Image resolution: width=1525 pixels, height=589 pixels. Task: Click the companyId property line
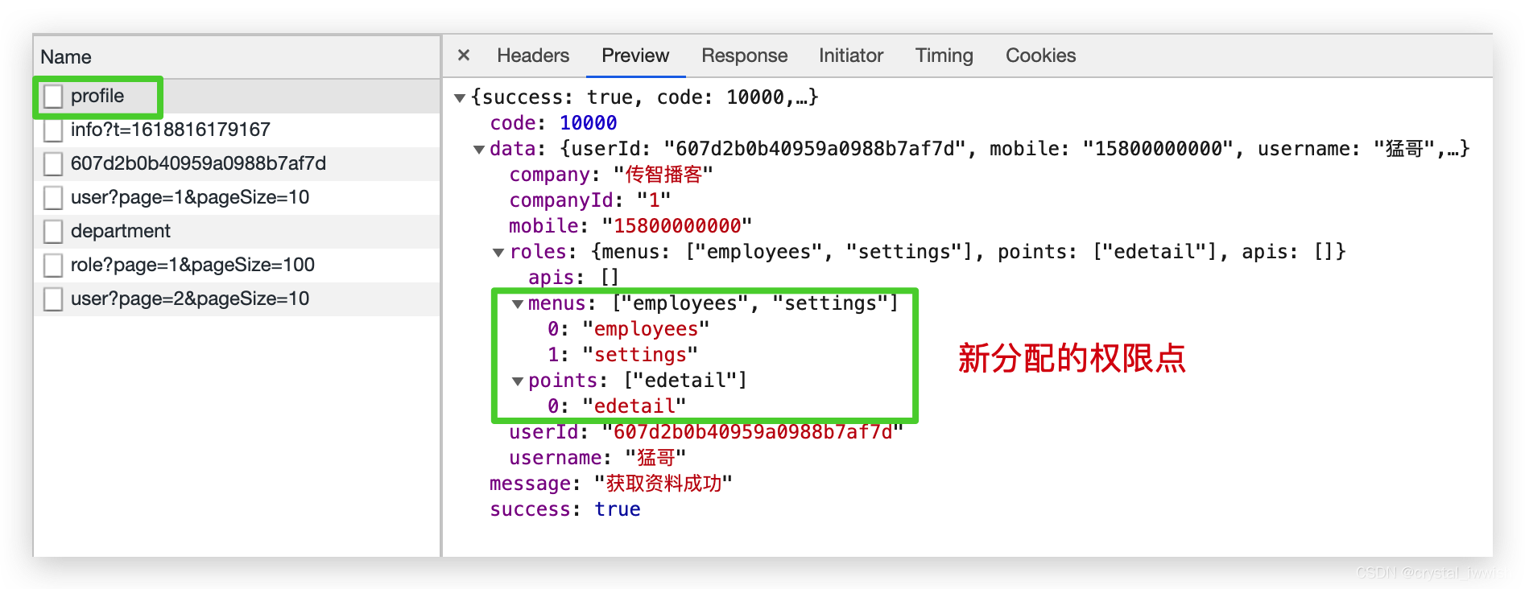(x=590, y=200)
